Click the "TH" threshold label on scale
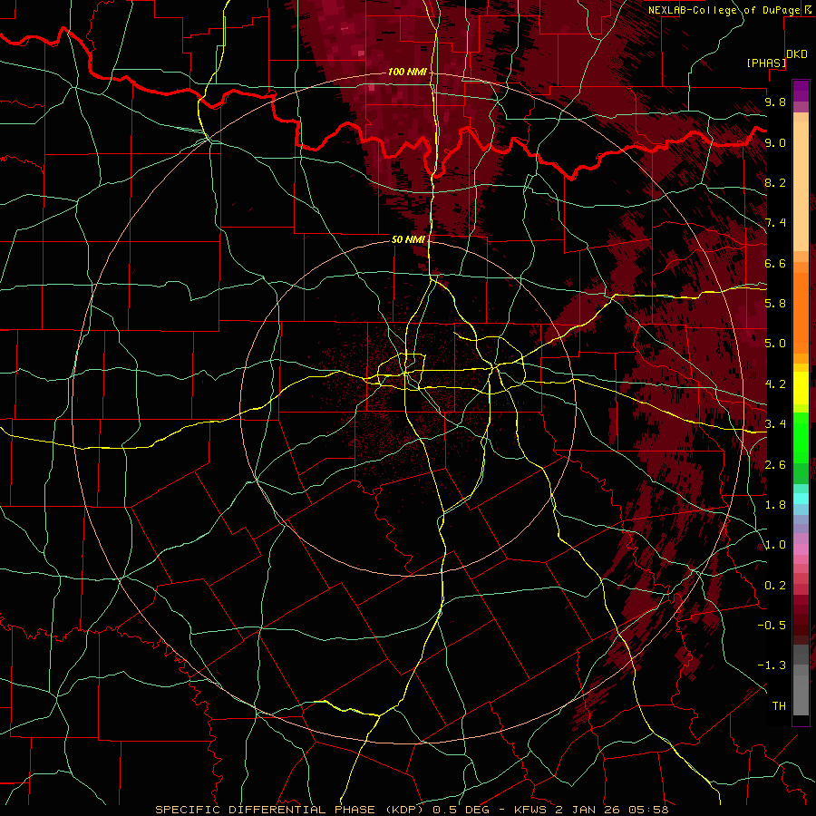The height and width of the screenshot is (816, 816). (779, 706)
